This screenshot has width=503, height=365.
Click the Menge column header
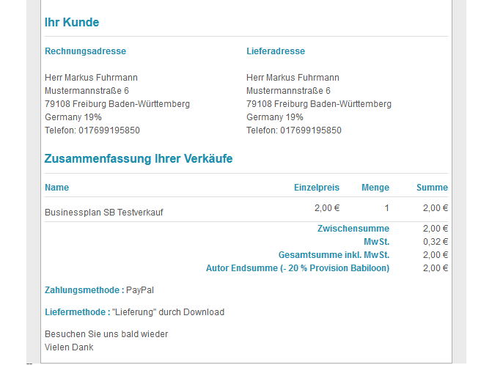[x=375, y=188]
